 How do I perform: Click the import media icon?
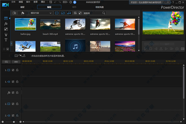pyautogui.click(x=14, y=13)
